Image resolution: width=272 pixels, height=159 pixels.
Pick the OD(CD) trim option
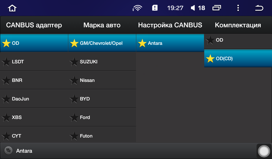click(x=238, y=59)
